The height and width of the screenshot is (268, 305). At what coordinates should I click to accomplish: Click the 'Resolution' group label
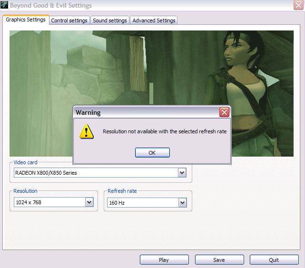point(25,191)
